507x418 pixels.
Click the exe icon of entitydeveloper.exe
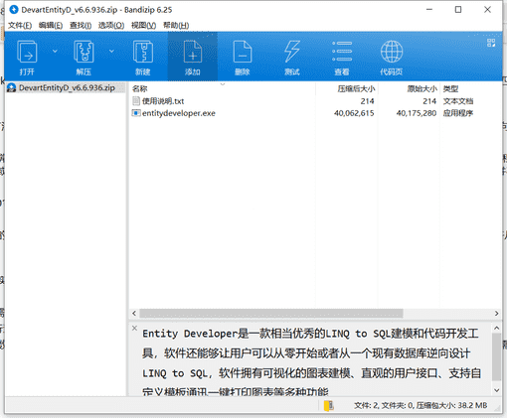tap(136, 113)
